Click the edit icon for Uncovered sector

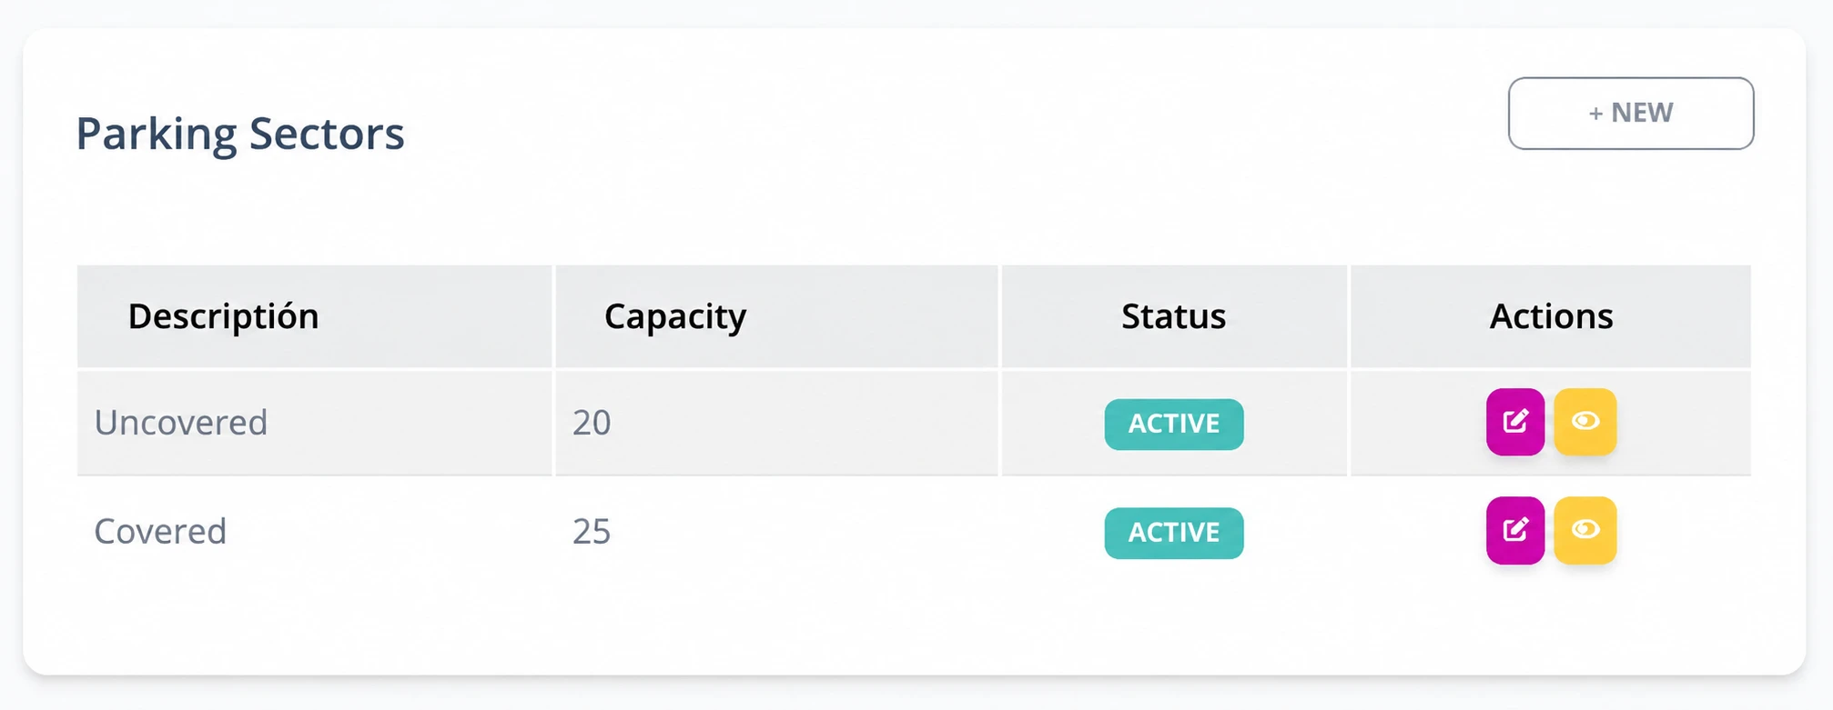(x=1515, y=422)
